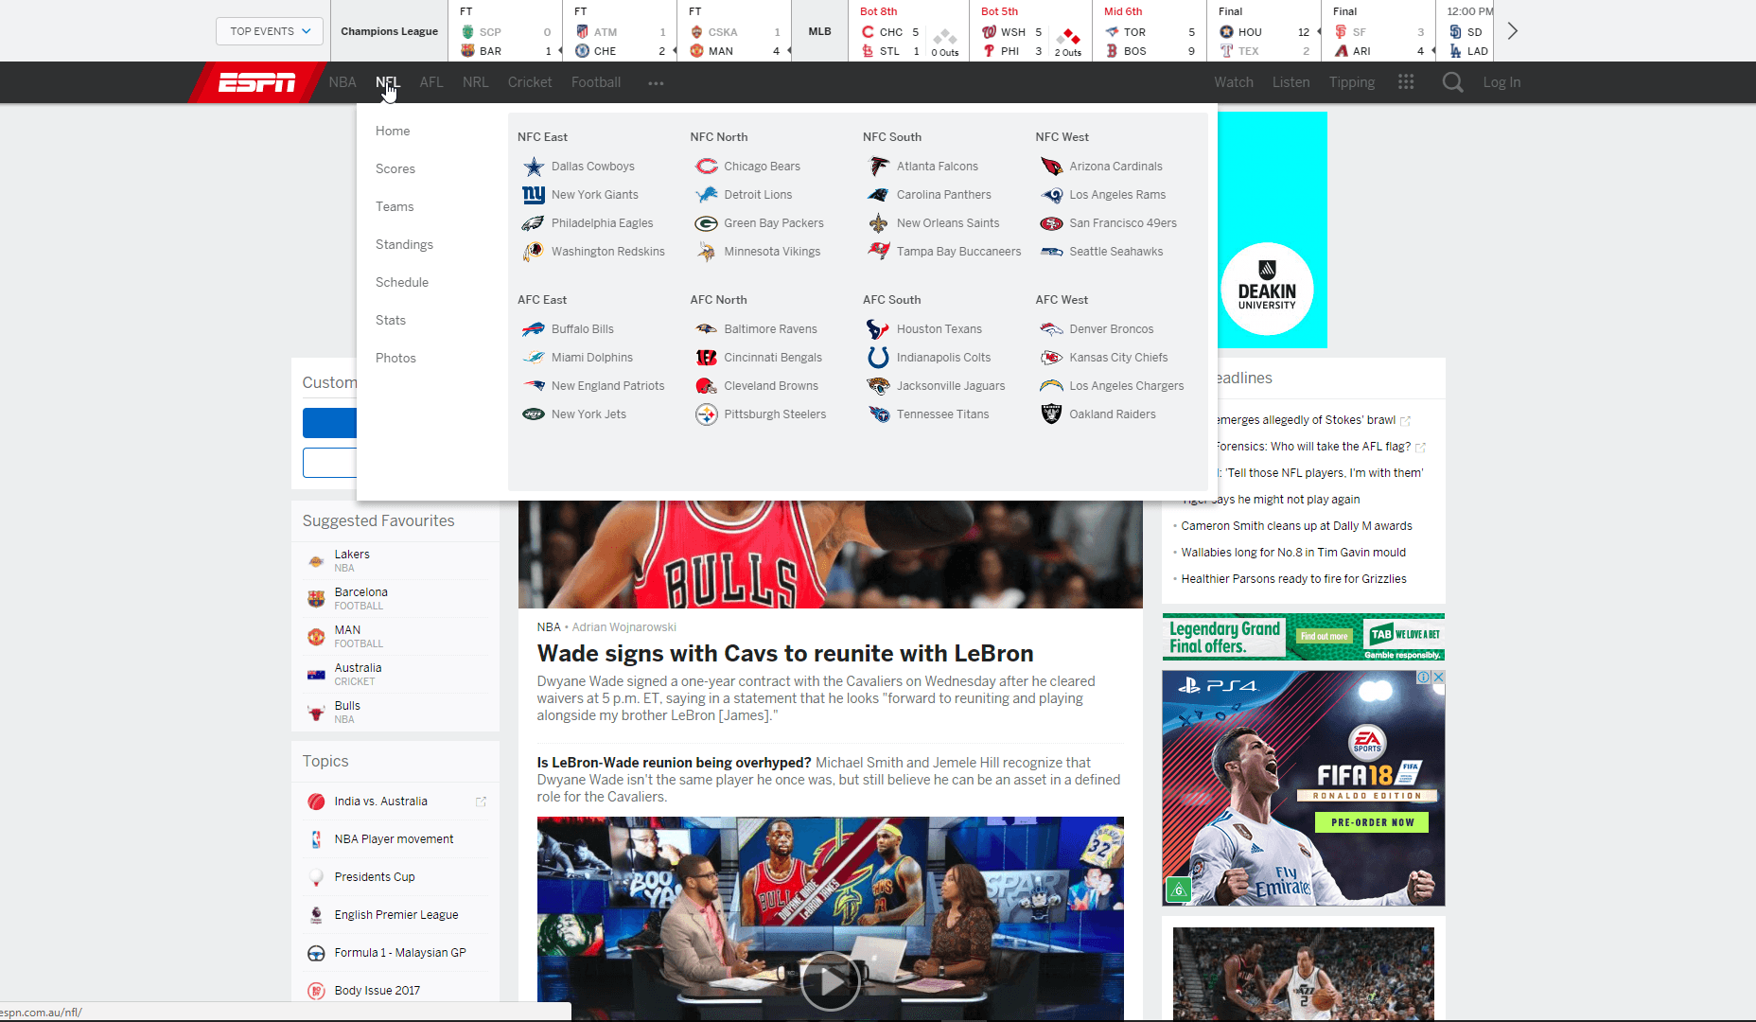1756x1022 pixels.
Task: Click the Buffalo Bills logo
Action: point(534,329)
